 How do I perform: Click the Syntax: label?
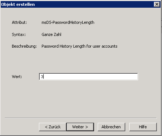pos(19,34)
